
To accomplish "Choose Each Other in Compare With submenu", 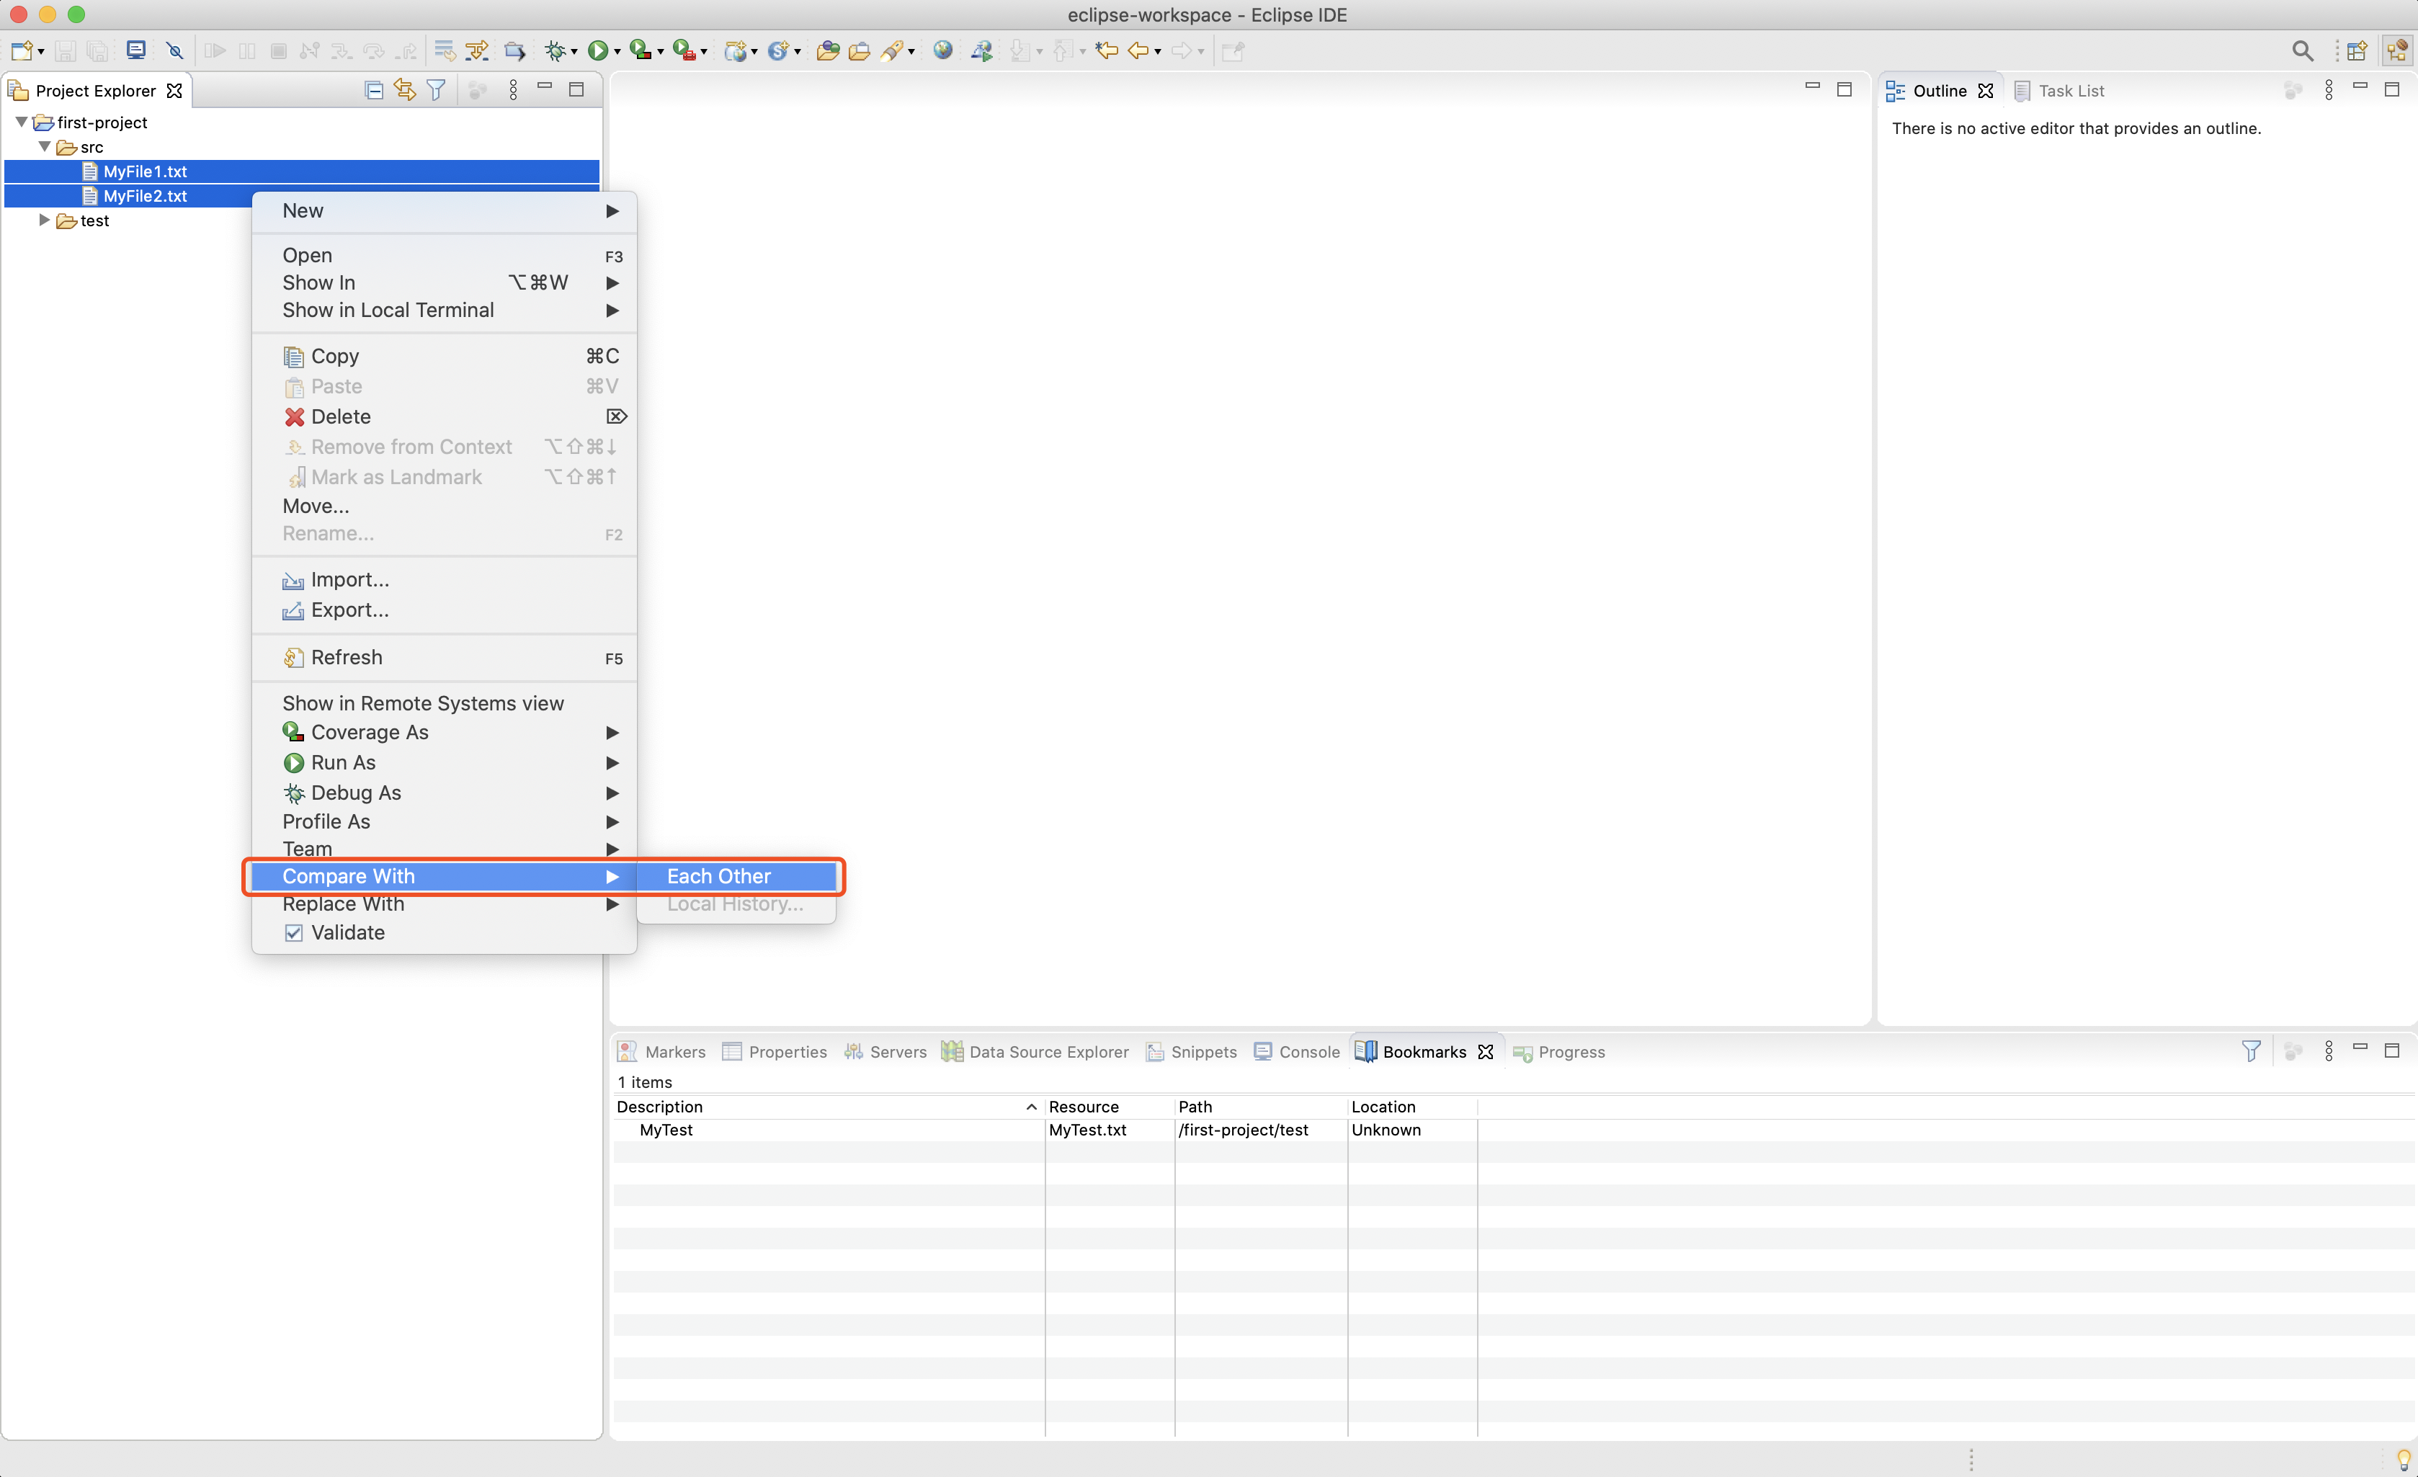I will tap(737, 875).
